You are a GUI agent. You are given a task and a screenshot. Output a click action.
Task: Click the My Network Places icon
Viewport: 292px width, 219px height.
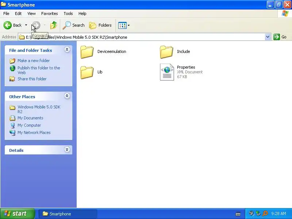click(x=12, y=132)
